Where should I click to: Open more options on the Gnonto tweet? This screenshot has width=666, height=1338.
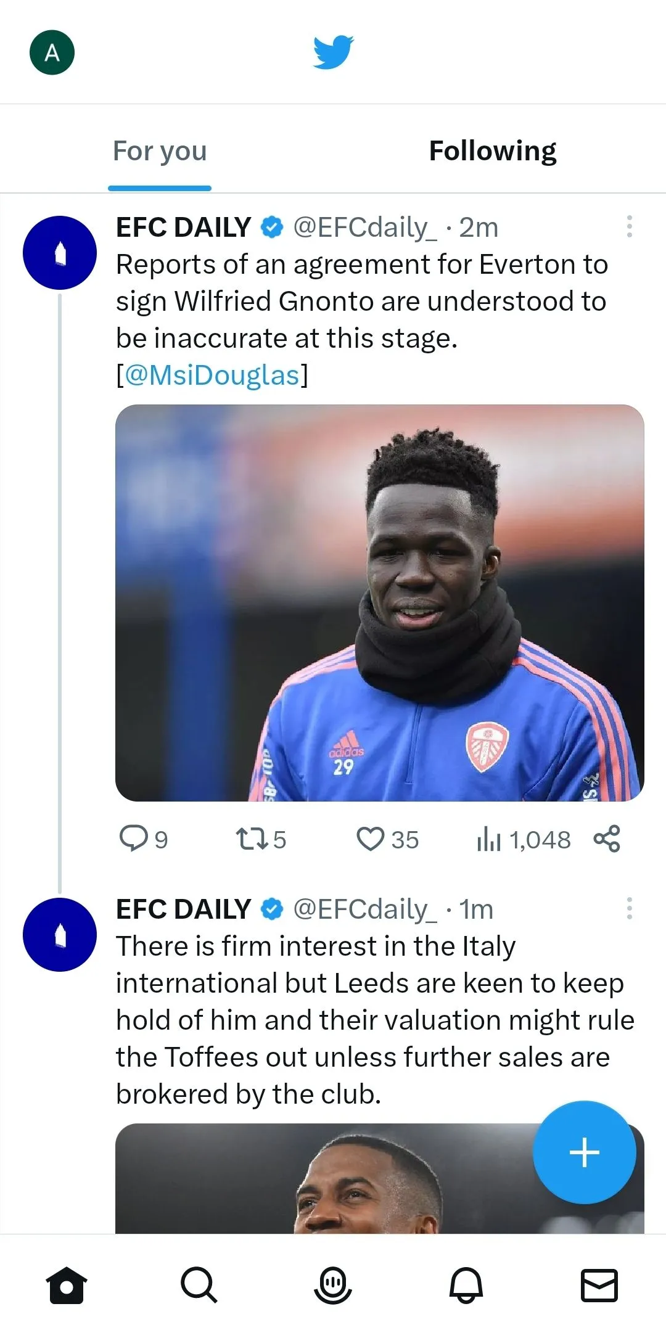coord(629,227)
